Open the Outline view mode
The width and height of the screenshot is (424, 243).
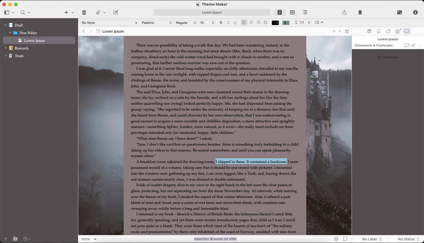click(305, 12)
